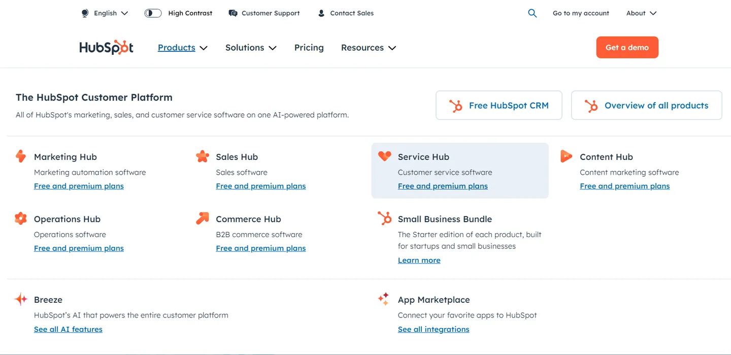Click the Customer Support link
The height and width of the screenshot is (355, 731).
[x=271, y=13]
